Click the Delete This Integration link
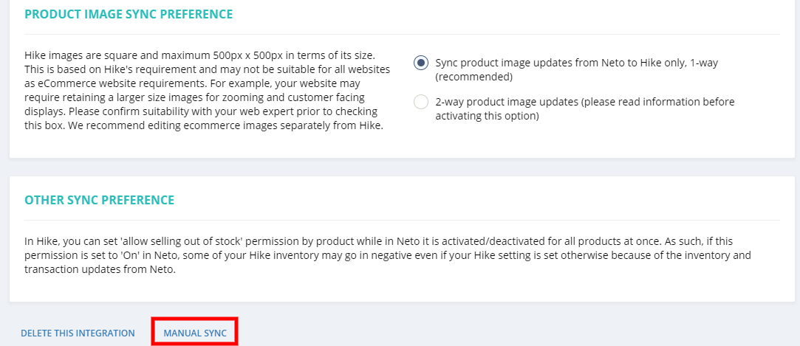800x346 pixels. (78, 333)
